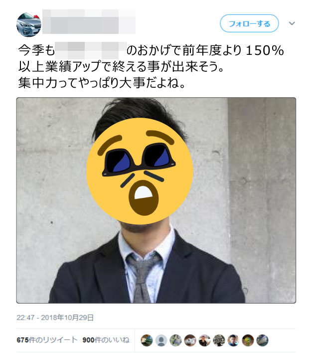View the 900件のいいね list
This screenshot has width=313, height=353.
106,340
